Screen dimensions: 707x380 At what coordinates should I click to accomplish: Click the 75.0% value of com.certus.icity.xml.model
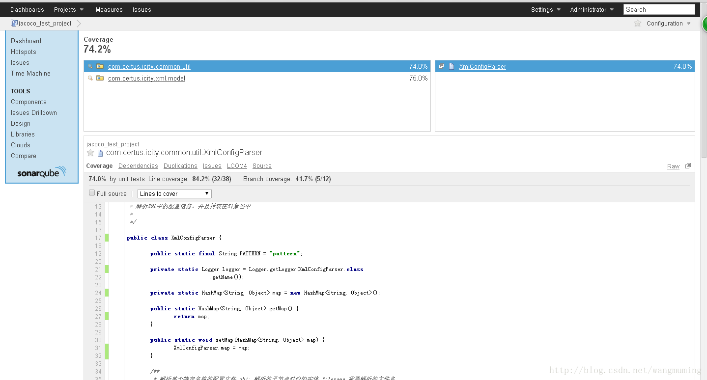coord(418,78)
